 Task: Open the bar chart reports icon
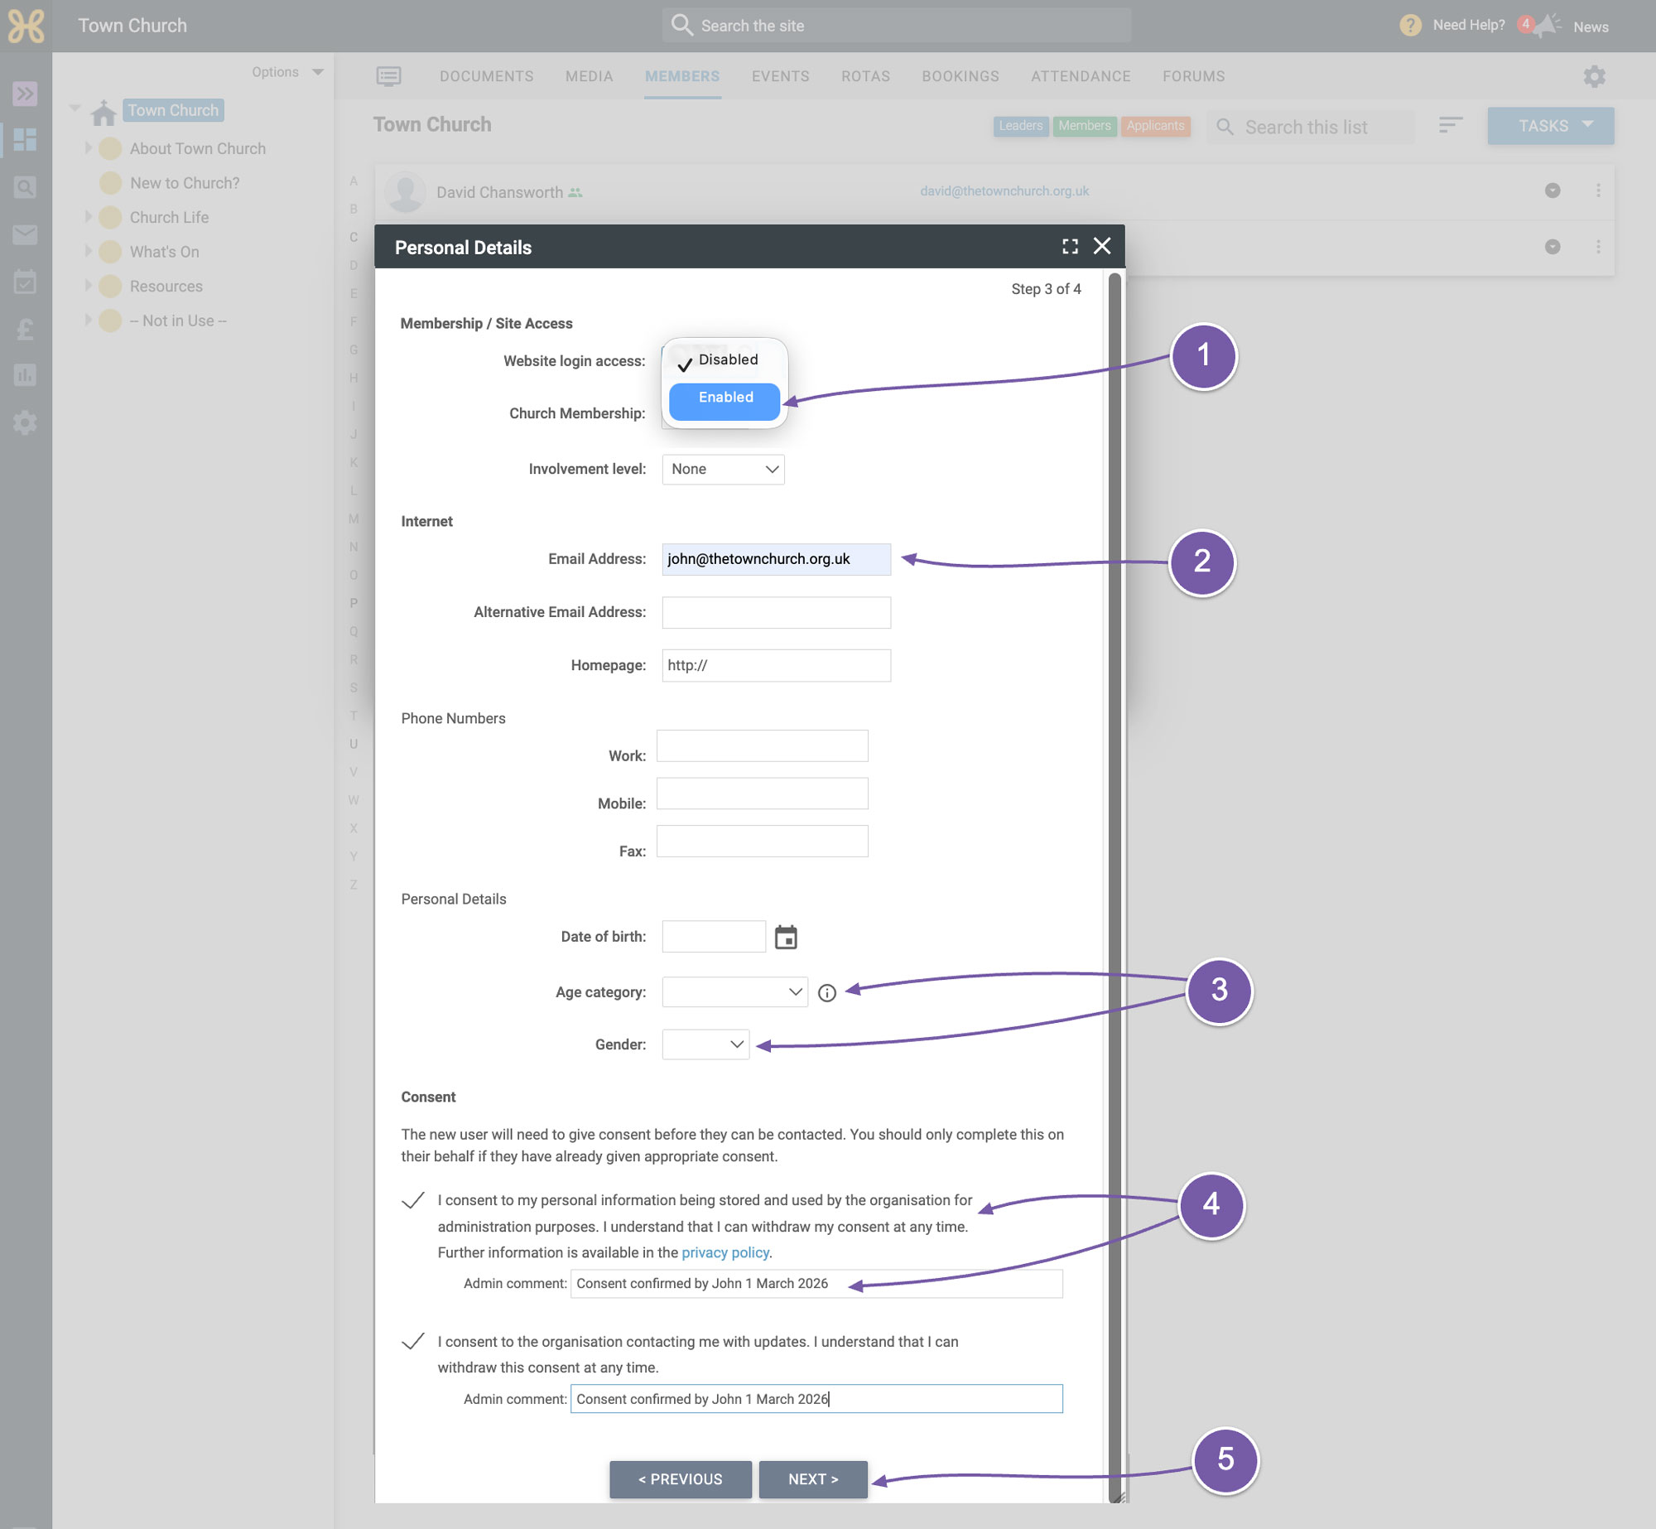(x=25, y=375)
